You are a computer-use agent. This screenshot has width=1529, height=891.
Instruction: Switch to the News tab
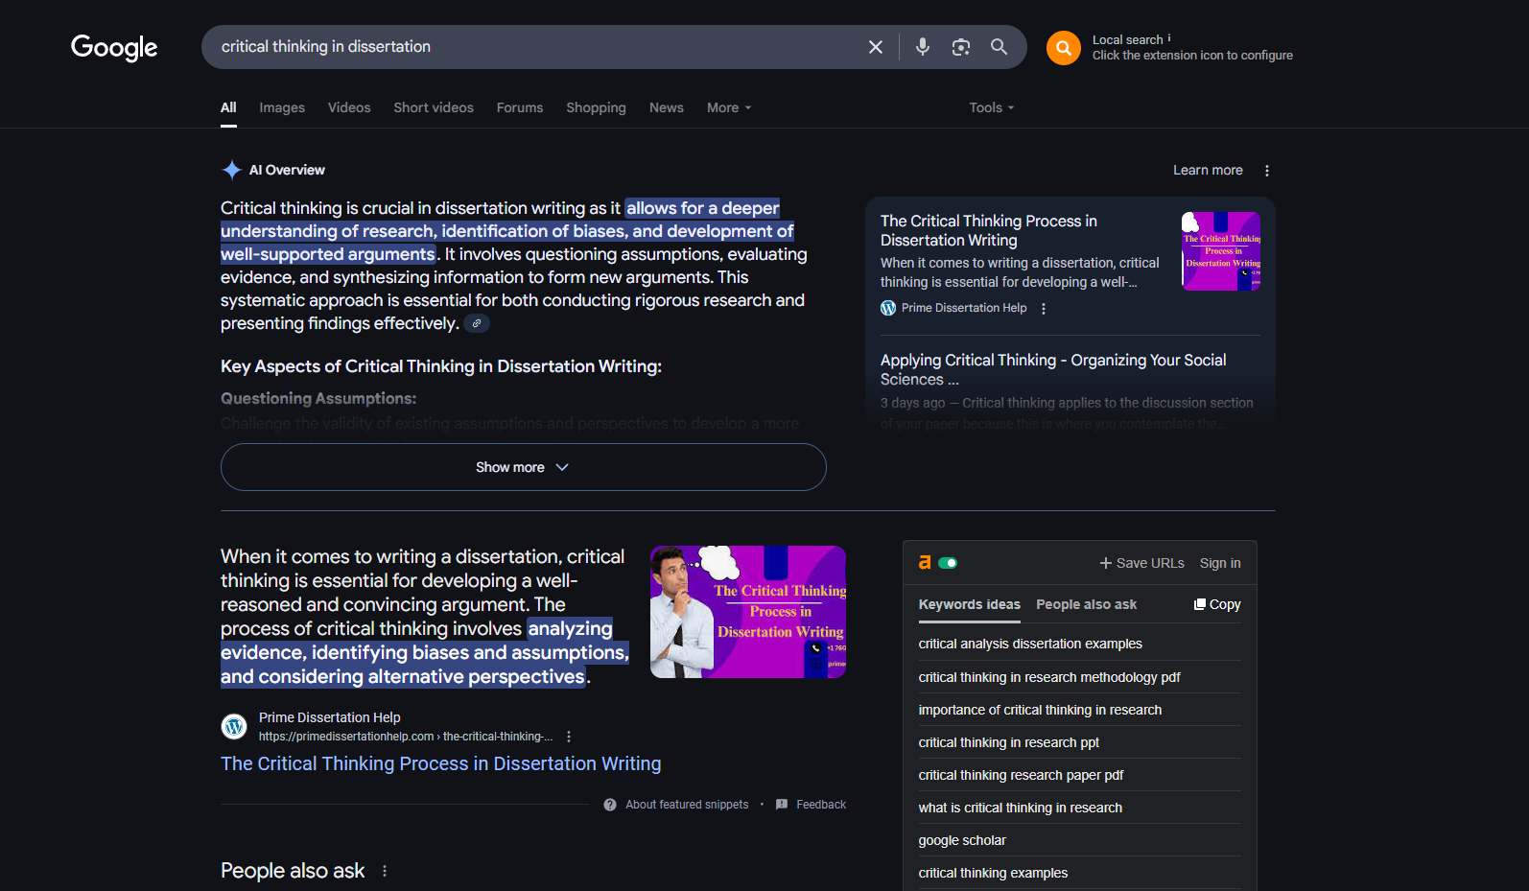point(667,107)
